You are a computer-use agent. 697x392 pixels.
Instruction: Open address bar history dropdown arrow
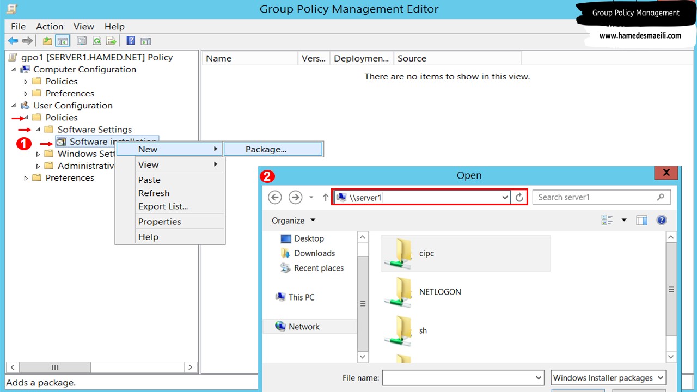505,197
